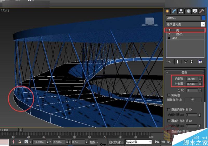Expand the Line entry in the stack
The height and width of the screenshot is (146, 208).
pos(169,38)
